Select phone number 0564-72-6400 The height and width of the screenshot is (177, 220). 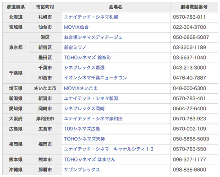(189, 108)
